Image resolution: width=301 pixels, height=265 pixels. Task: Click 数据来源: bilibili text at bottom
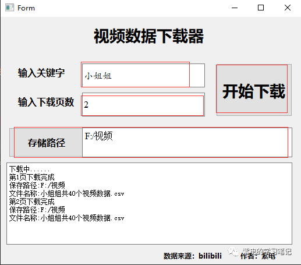click(x=193, y=256)
